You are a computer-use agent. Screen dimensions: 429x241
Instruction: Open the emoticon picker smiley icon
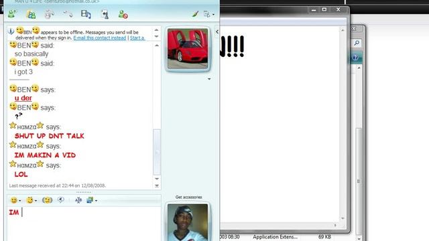point(13,200)
